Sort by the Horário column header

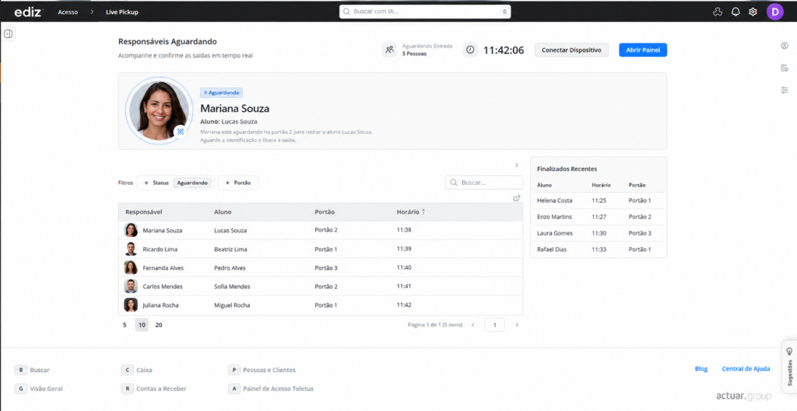411,212
